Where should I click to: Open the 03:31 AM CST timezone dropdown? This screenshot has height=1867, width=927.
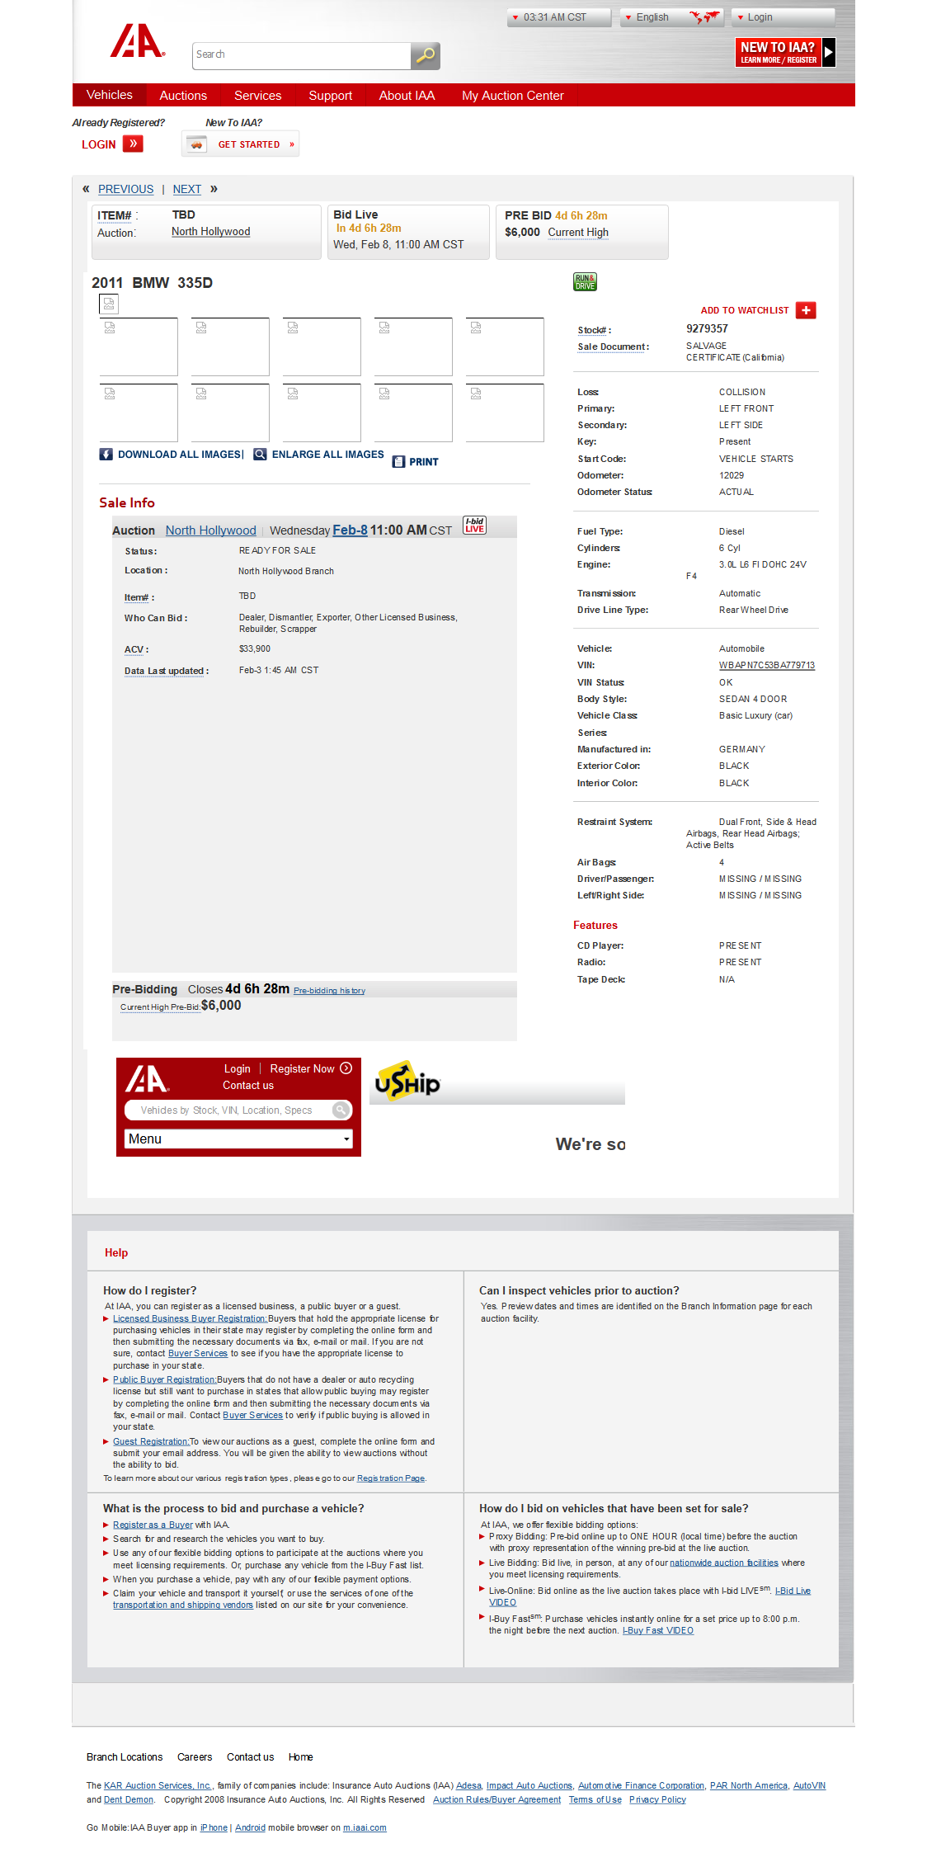point(558,17)
